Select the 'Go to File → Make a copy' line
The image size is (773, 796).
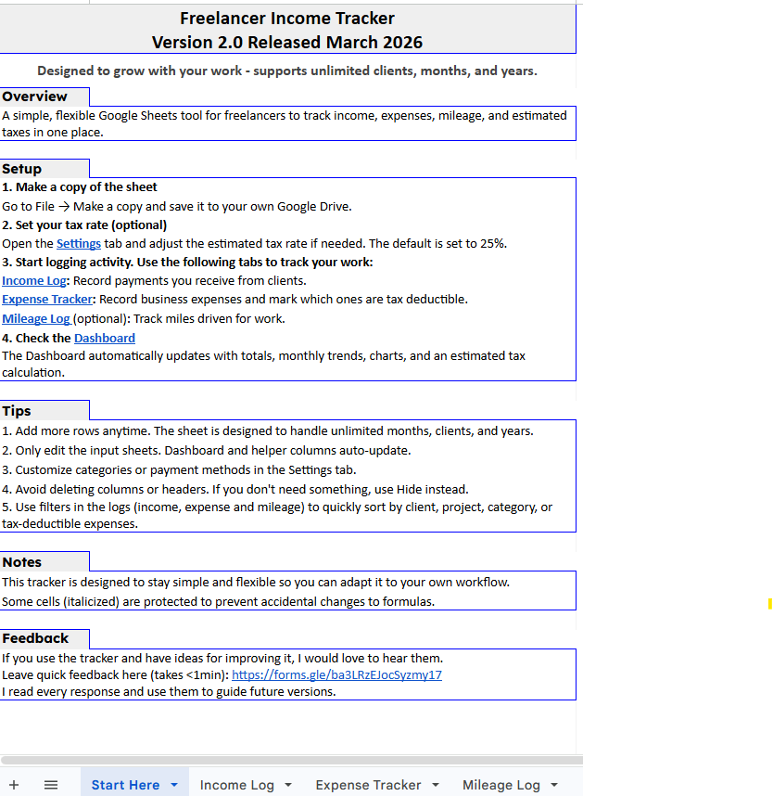tap(287, 207)
